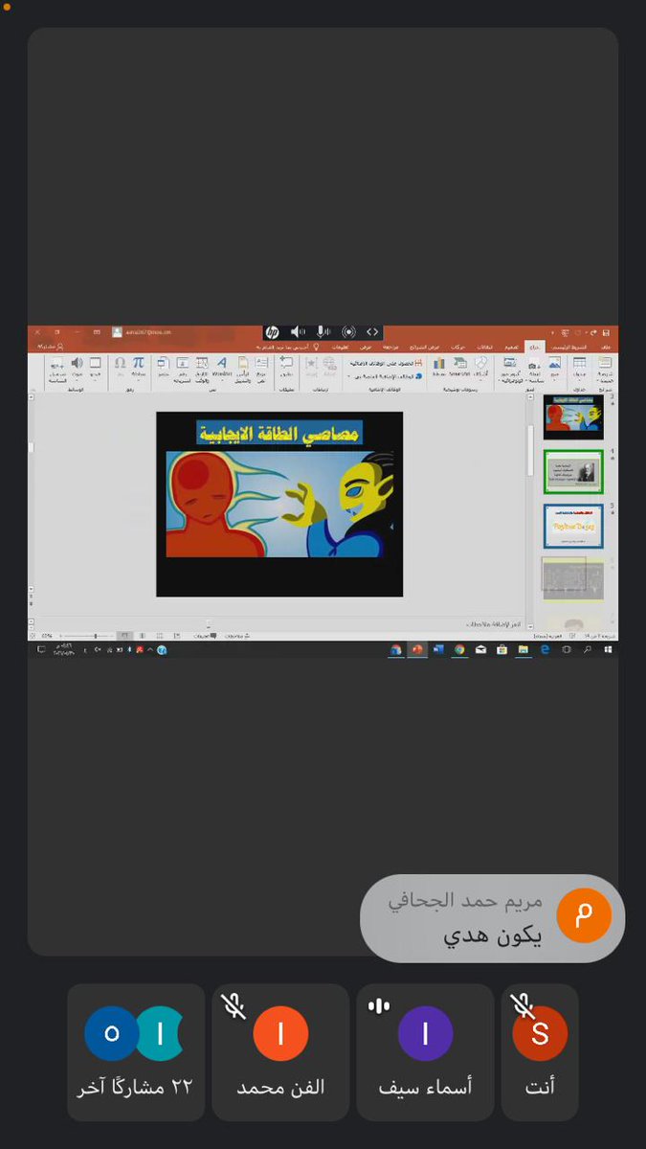
Task: Click the slide title مصاصي الطاقة الايجابية
Action: coord(279,433)
